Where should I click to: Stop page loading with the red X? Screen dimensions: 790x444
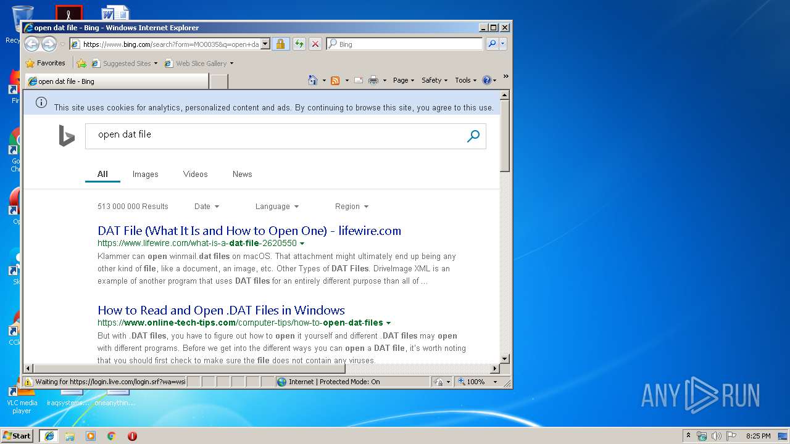(x=315, y=44)
